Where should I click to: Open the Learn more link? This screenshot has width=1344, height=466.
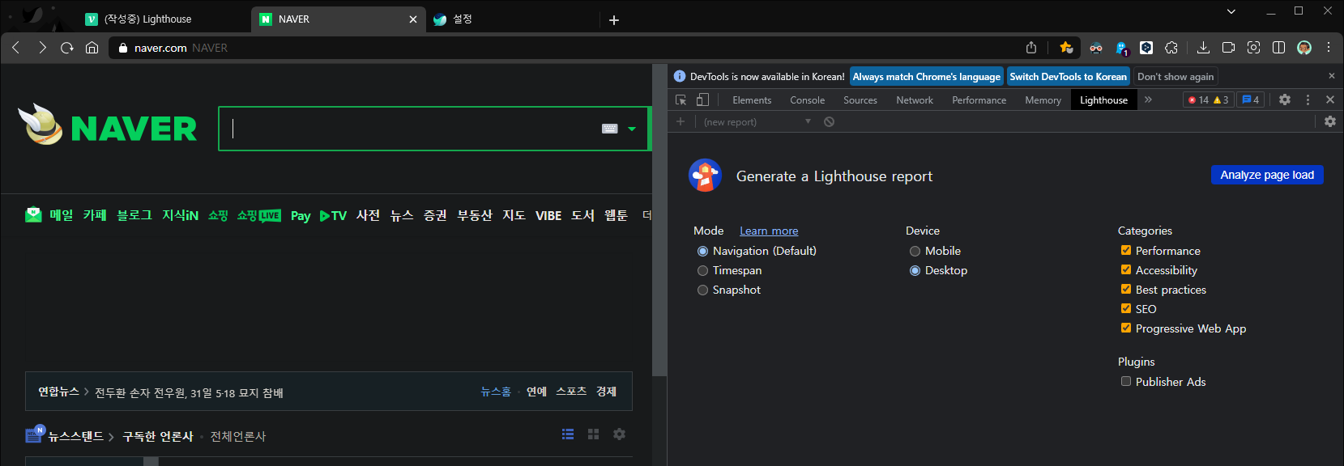click(x=769, y=231)
